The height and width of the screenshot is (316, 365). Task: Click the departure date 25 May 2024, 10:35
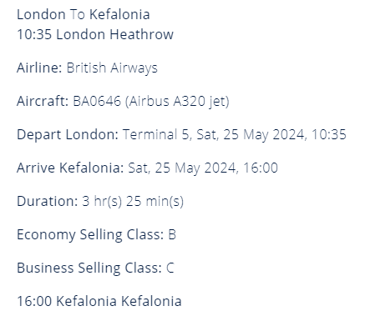coord(285,134)
